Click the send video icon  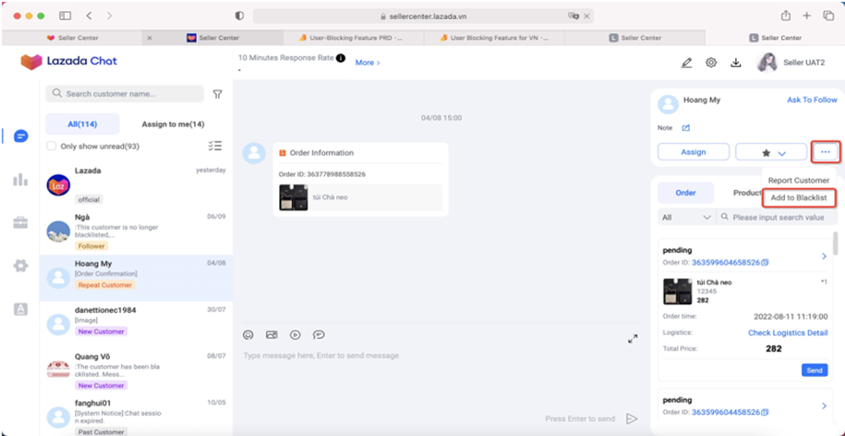click(296, 335)
